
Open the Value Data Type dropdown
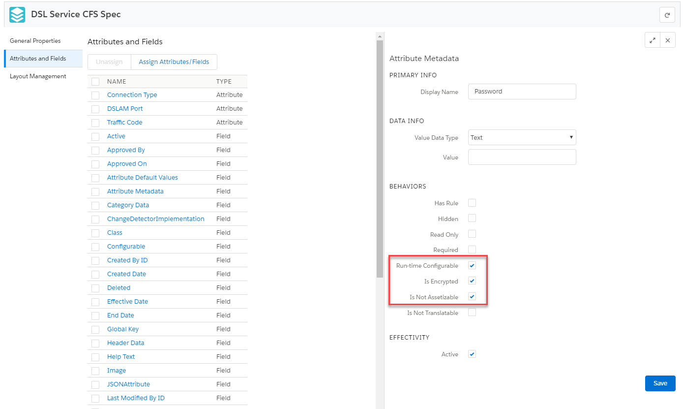[522, 137]
